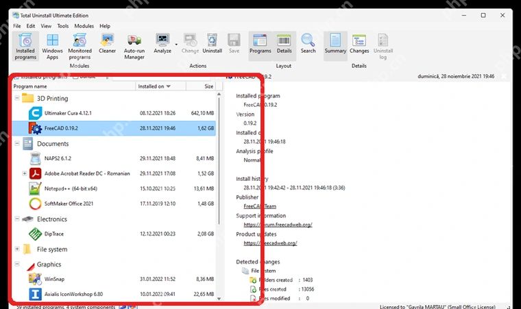Select the 2,08 GB size value
This screenshot has height=309, width=521.
[206, 234]
